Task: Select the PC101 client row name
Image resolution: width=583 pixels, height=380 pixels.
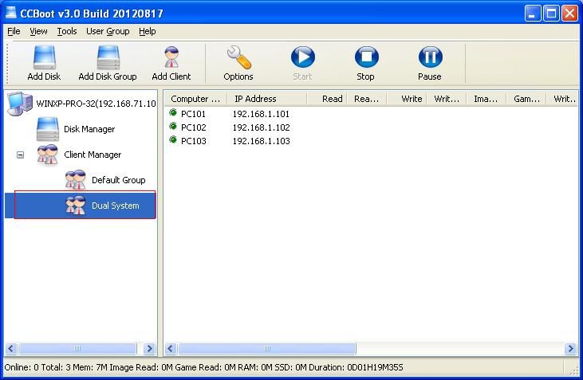Action: (193, 114)
